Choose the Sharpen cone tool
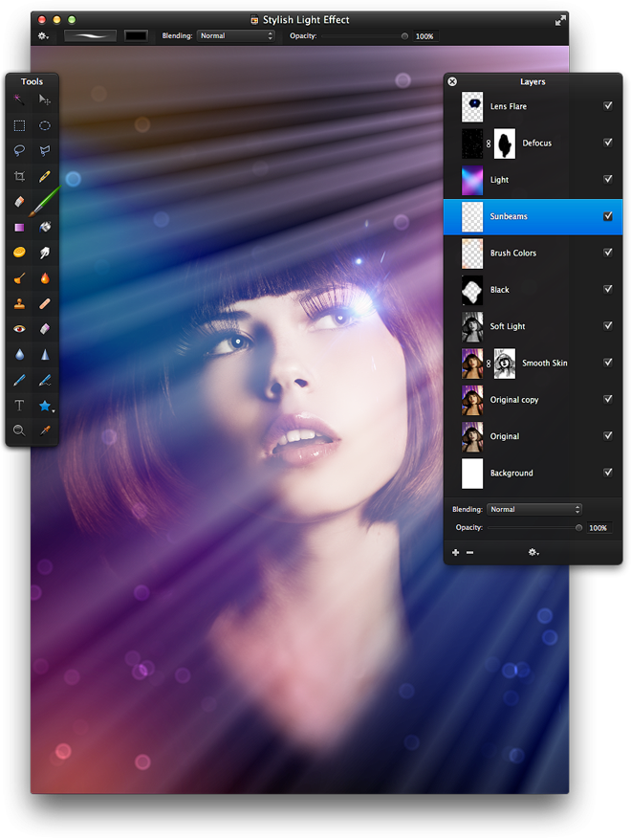The height and width of the screenshot is (838, 631). pos(45,354)
